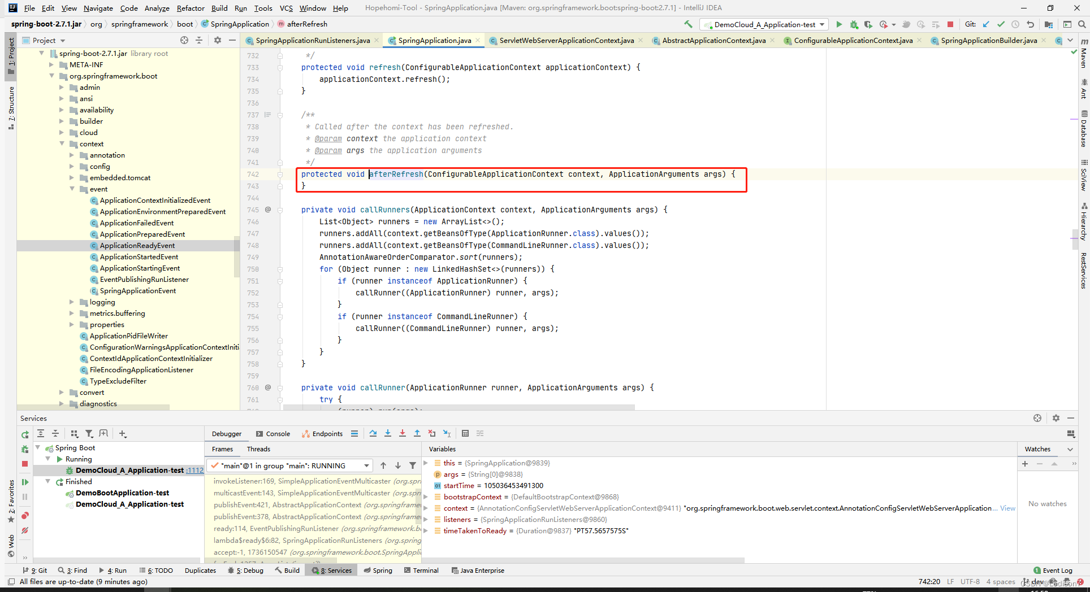Click Run to Cursor icon
Viewport: 1090px width, 592px height.
[447, 433]
